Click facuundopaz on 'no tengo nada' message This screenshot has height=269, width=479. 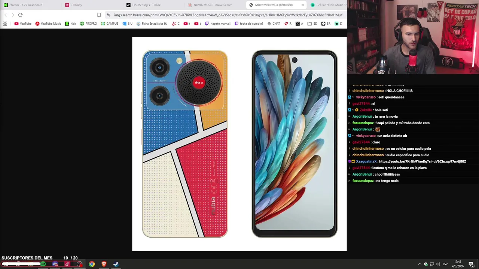363,181
